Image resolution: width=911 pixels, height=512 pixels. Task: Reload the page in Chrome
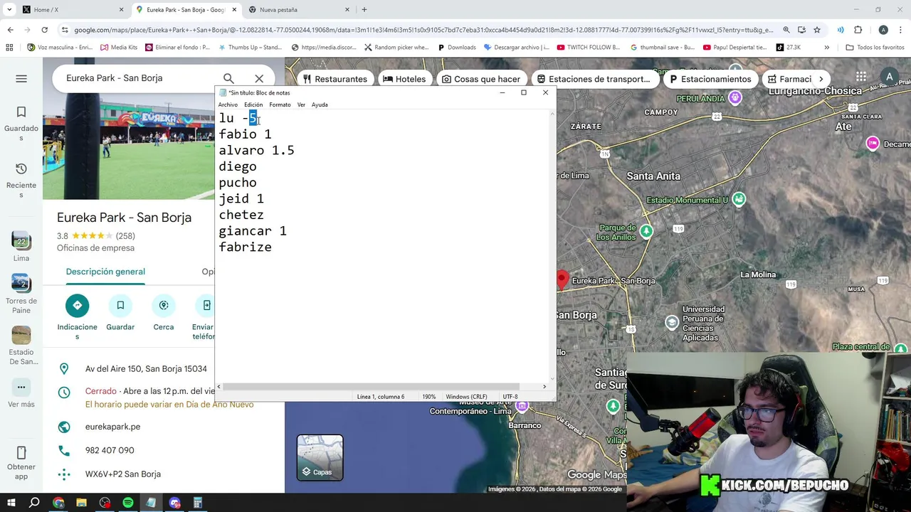(x=44, y=30)
